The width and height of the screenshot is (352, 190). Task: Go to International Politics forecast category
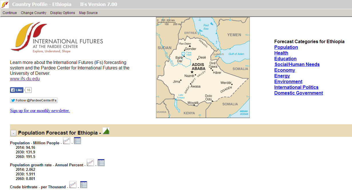(x=296, y=87)
